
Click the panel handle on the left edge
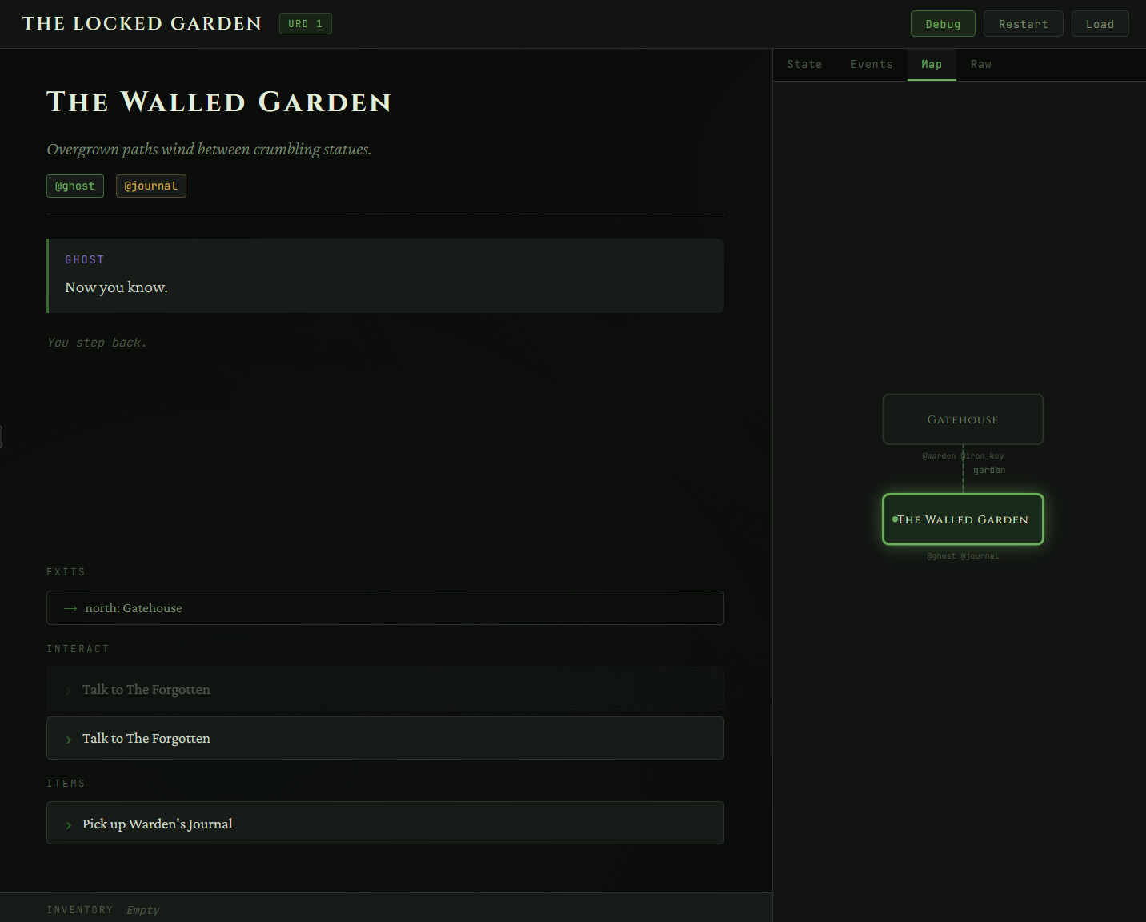coord(2,437)
